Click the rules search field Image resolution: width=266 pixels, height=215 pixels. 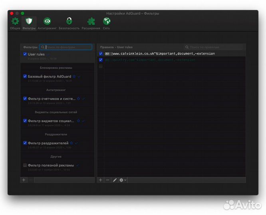[x=214, y=47]
